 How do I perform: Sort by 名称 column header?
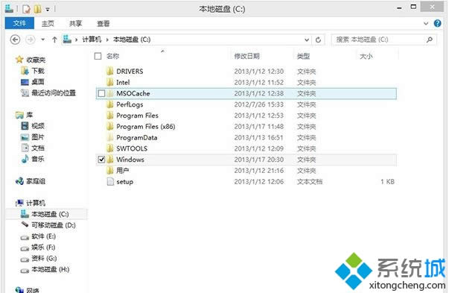tap(113, 56)
